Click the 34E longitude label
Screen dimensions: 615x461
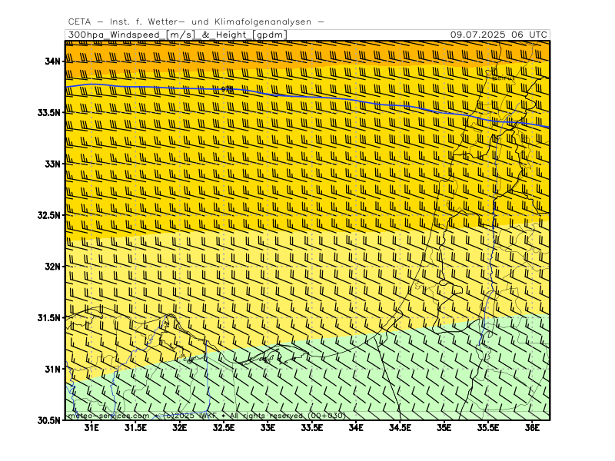coord(356,428)
